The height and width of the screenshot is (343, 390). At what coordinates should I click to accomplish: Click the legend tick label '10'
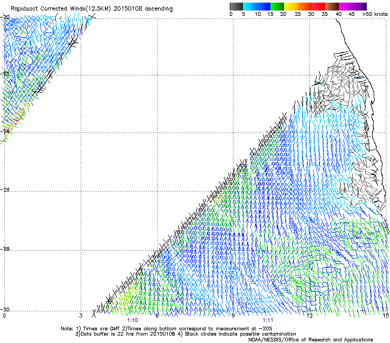[x=258, y=14]
